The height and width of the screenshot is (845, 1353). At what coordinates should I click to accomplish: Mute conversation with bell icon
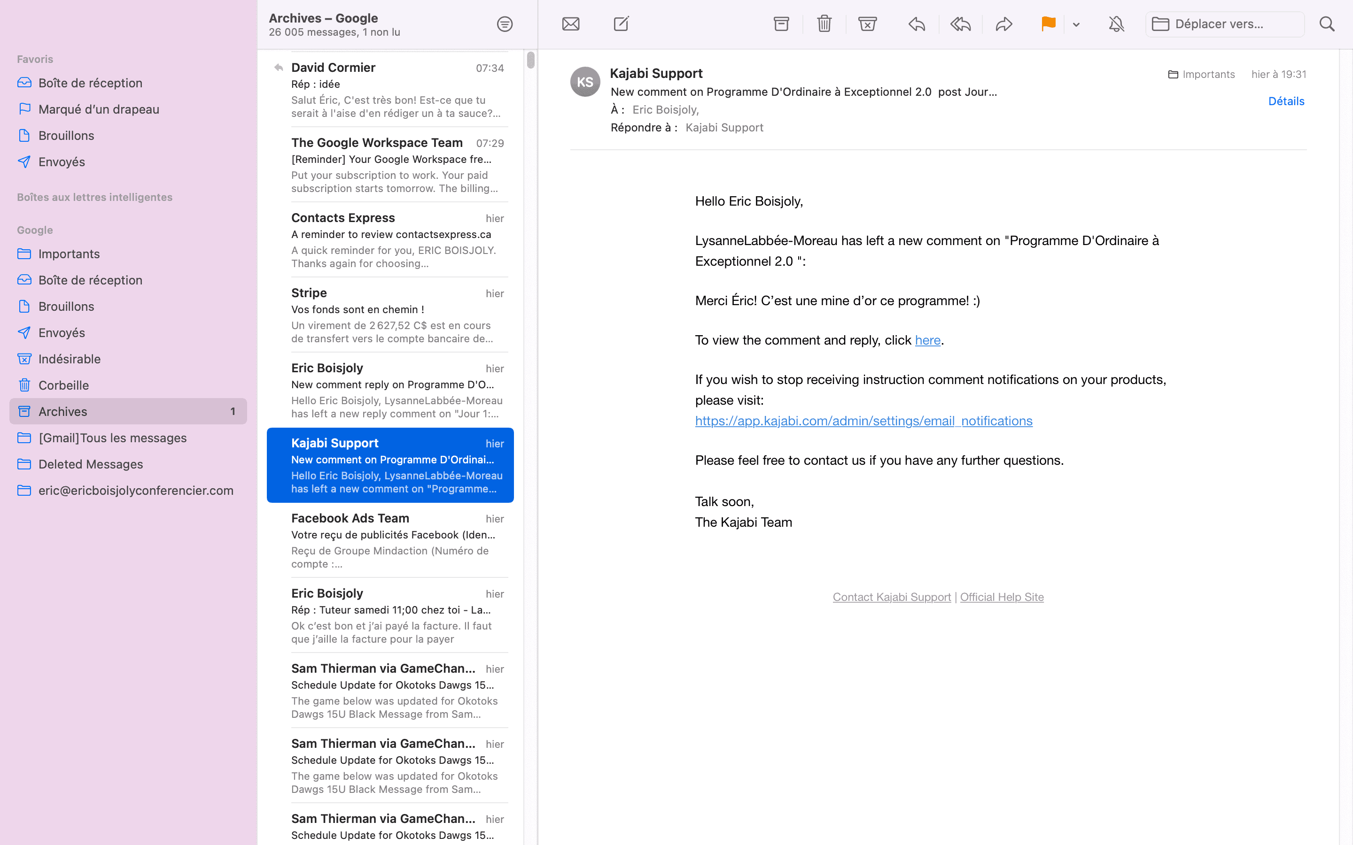1117,24
